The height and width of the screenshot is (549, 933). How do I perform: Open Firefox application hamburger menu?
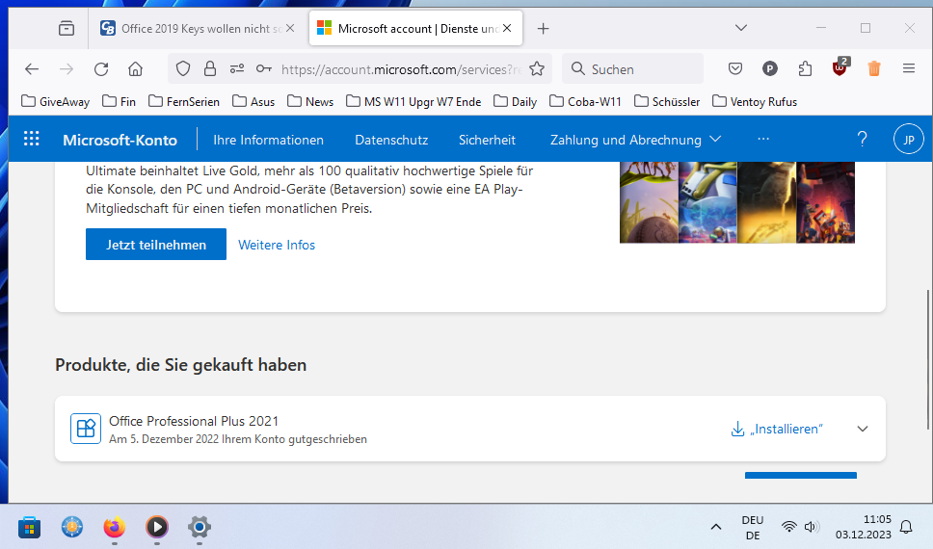point(909,69)
